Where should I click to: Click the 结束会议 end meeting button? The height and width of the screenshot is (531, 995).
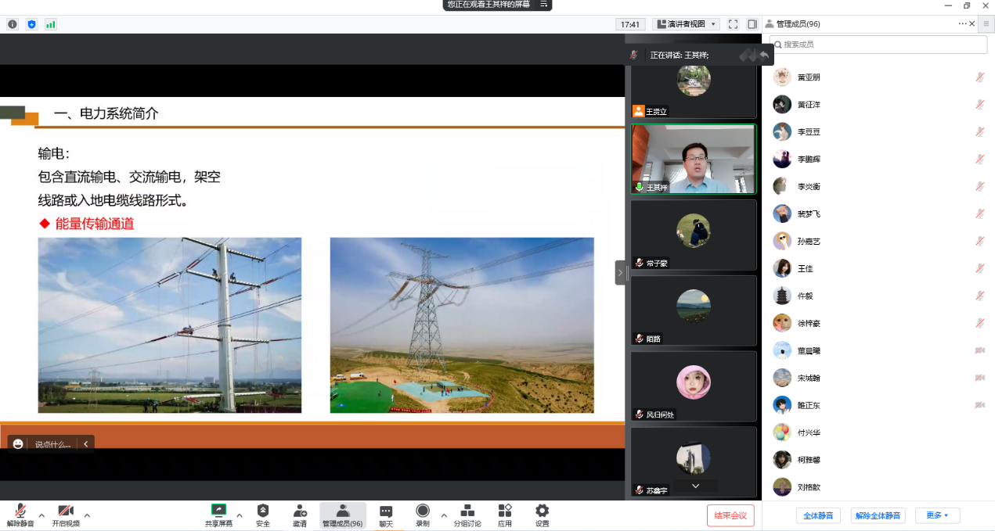click(x=730, y=515)
